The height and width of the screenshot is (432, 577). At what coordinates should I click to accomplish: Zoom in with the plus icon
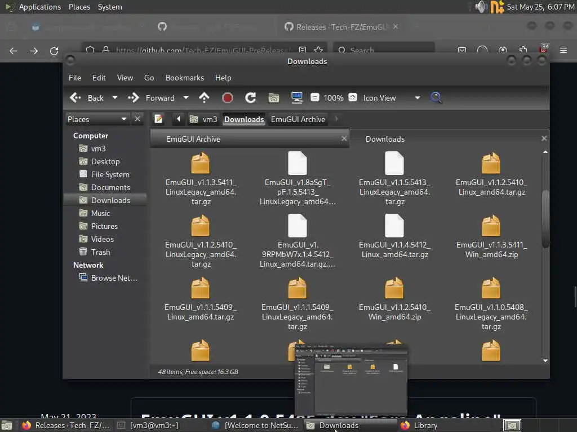(353, 98)
